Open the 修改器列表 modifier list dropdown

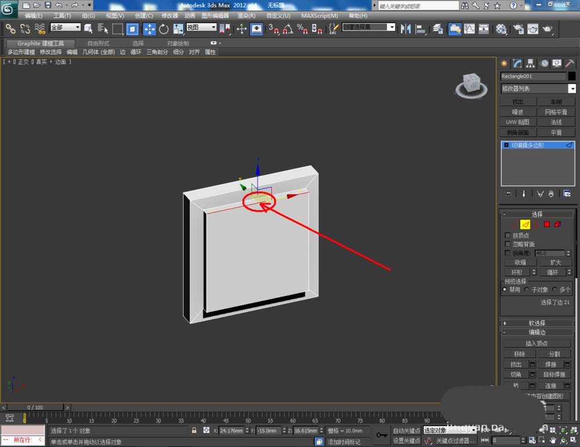tap(538, 88)
